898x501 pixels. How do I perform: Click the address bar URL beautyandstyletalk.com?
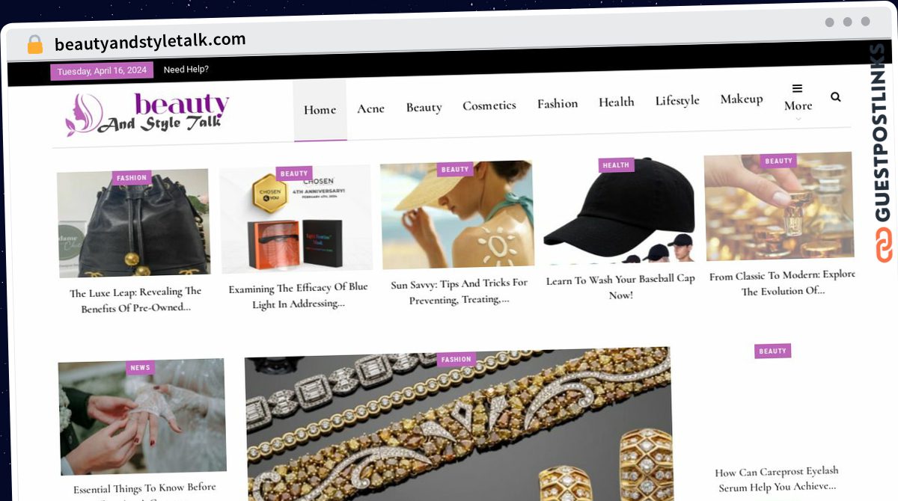(150, 41)
